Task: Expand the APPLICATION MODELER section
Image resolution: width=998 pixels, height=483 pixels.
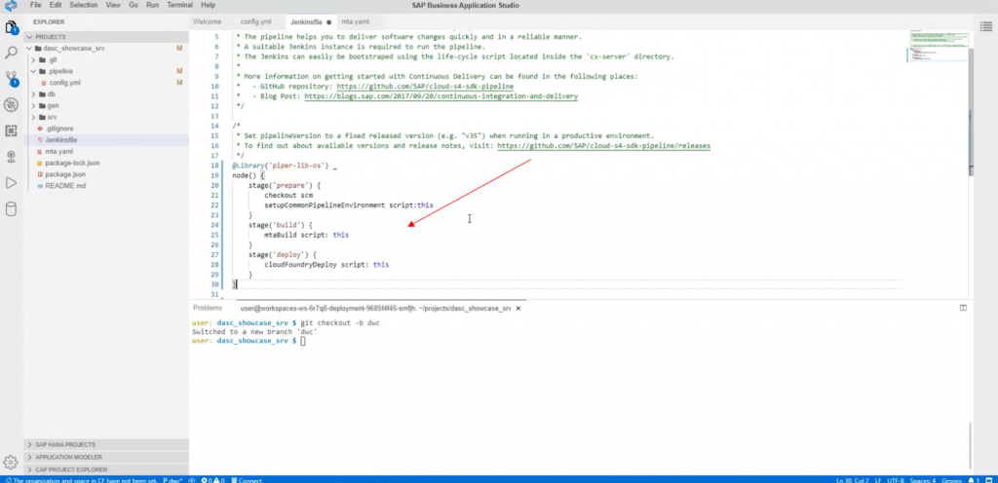Action: (106, 457)
